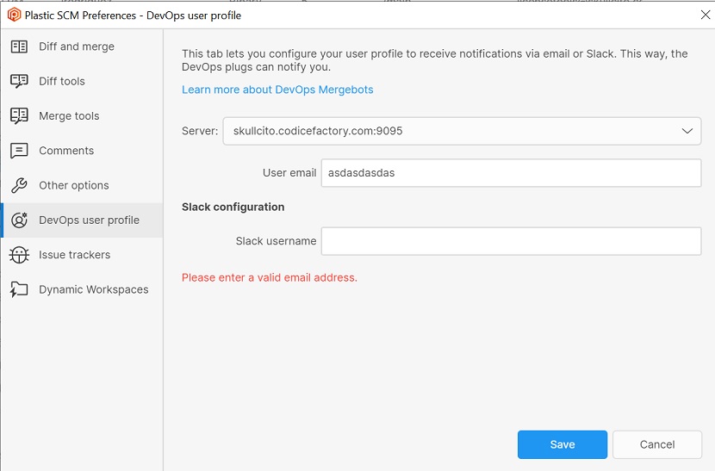
Task: Click the Save button
Action: [x=563, y=444]
